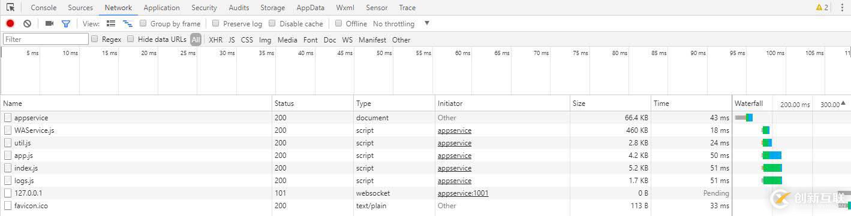Select the All filter type
This screenshot has height=216, width=851.
[x=196, y=39]
